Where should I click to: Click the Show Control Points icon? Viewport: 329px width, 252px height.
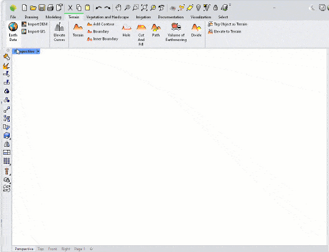(7, 109)
